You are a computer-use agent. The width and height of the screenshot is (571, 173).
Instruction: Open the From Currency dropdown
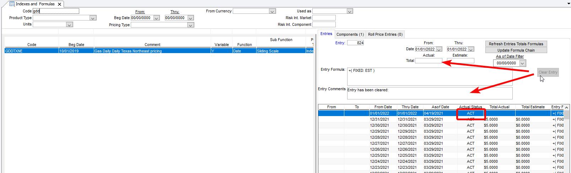pos(272,11)
